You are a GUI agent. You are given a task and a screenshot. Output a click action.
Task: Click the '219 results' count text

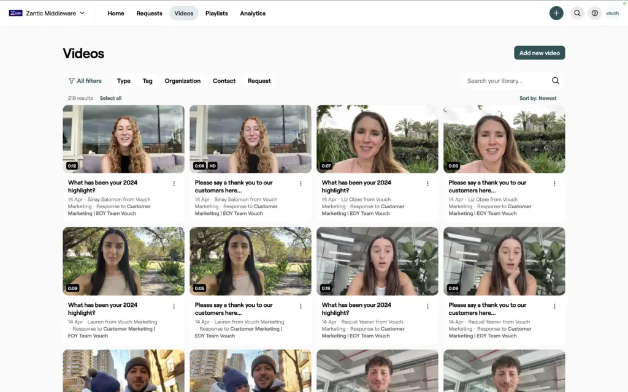[x=80, y=99]
